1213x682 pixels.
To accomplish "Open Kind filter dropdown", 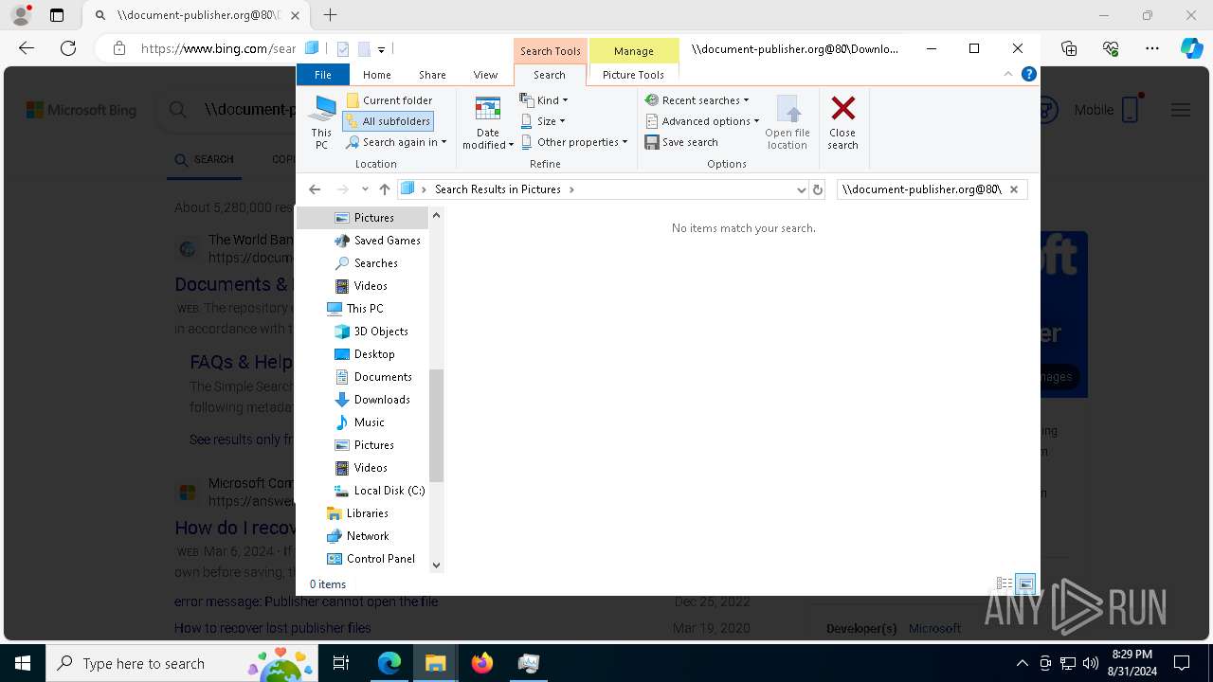I will tap(545, 100).
